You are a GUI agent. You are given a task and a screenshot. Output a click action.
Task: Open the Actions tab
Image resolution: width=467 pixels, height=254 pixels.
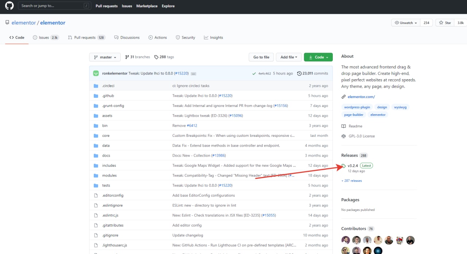pyautogui.click(x=158, y=38)
